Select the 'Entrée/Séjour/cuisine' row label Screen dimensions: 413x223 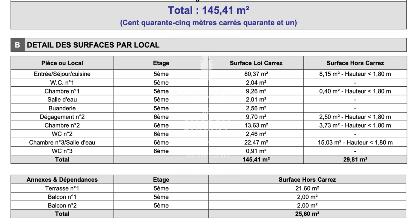coord(62,74)
